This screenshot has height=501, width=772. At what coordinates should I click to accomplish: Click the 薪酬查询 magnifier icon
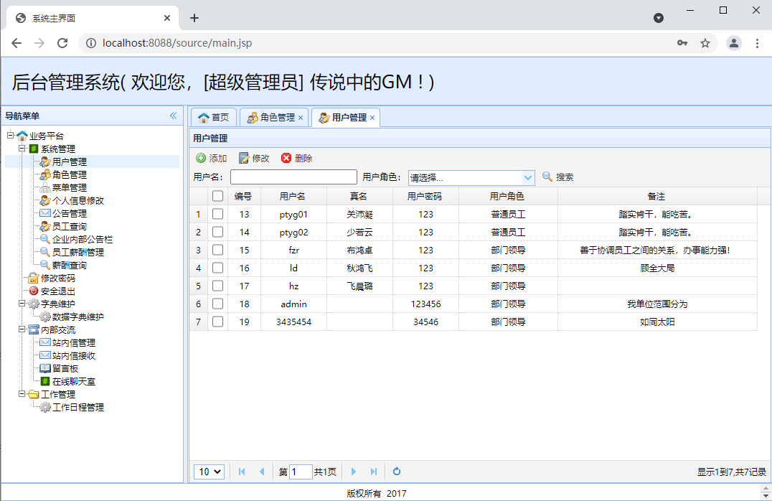tap(45, 265)
